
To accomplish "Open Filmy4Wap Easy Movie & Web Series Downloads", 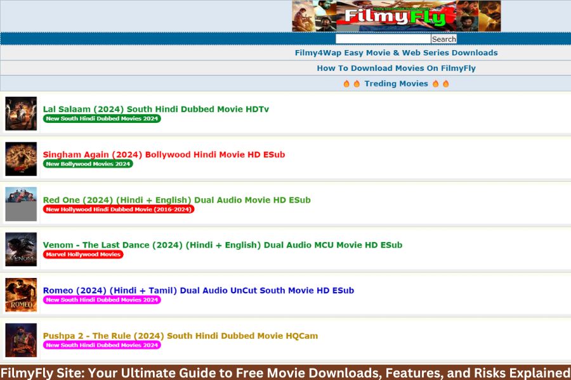I will click(x=396, y=53).
